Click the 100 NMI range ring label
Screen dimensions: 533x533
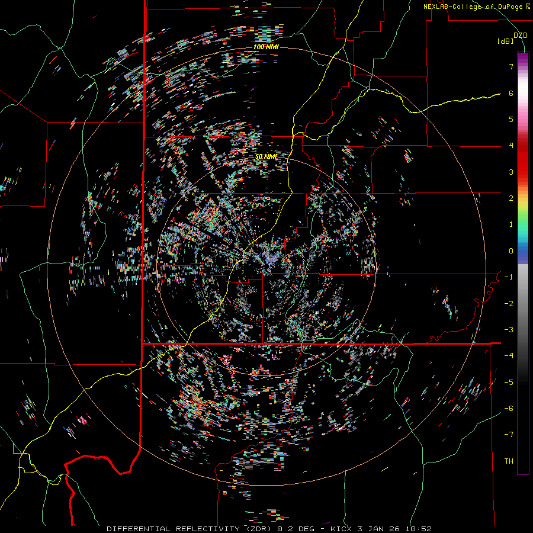tap(266, 47)
